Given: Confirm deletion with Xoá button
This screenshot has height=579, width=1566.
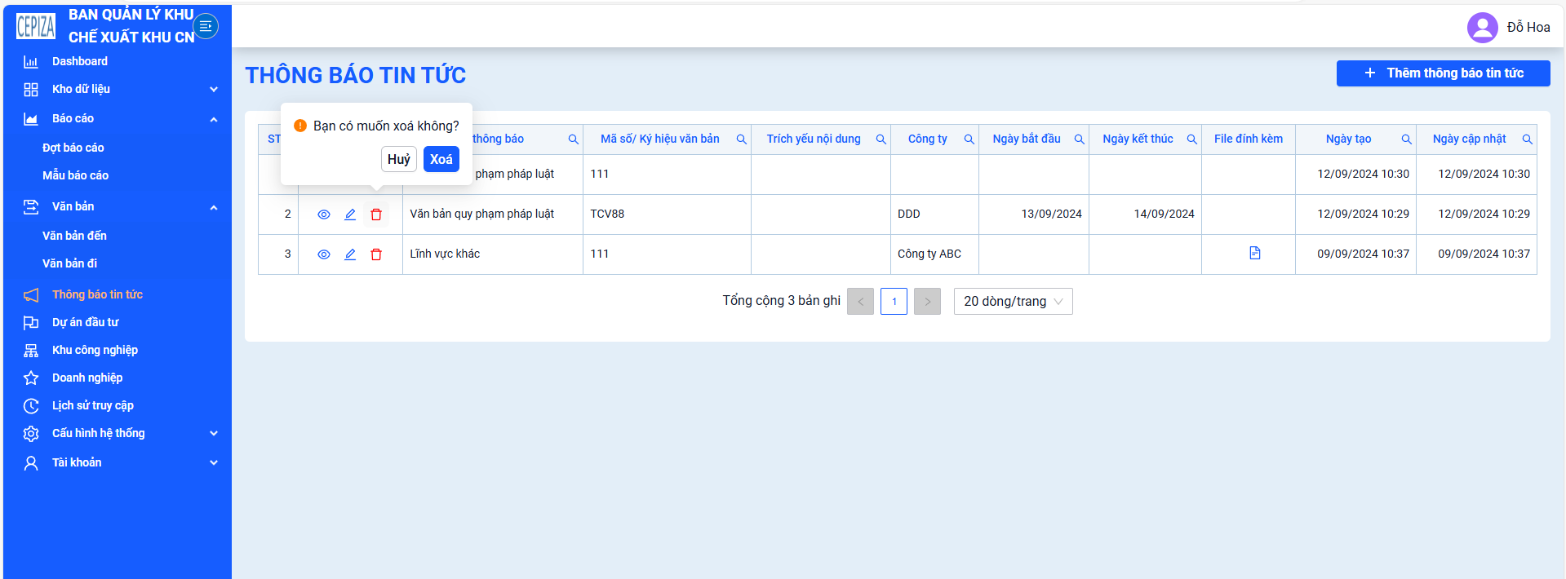Looking at the screenshot, I should 441,159.
